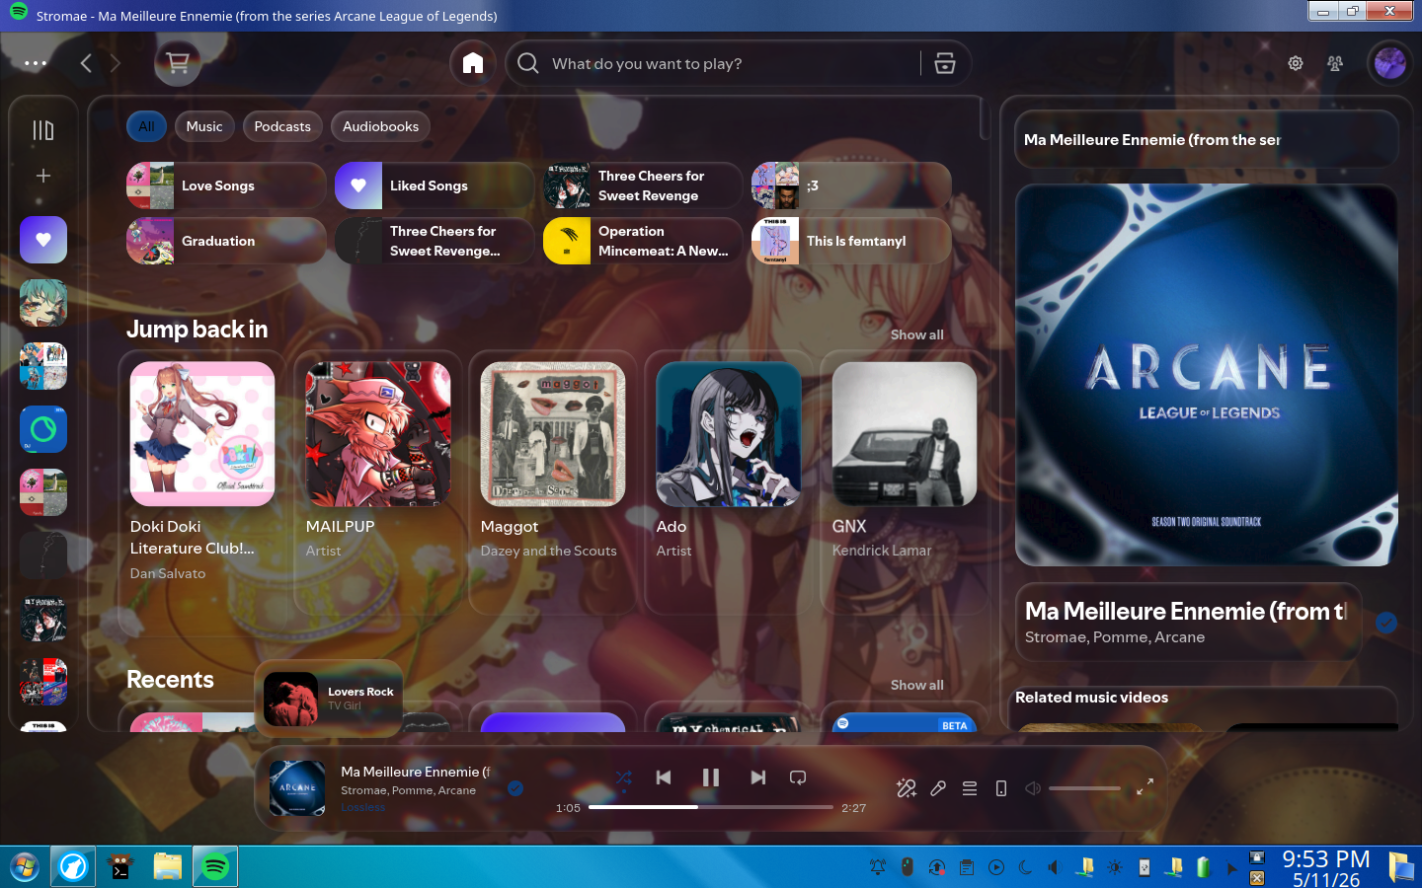Open tray battery icon
Image resolution: width=1422 pixels, height=888 pixels.
(x=1204, y=867)
